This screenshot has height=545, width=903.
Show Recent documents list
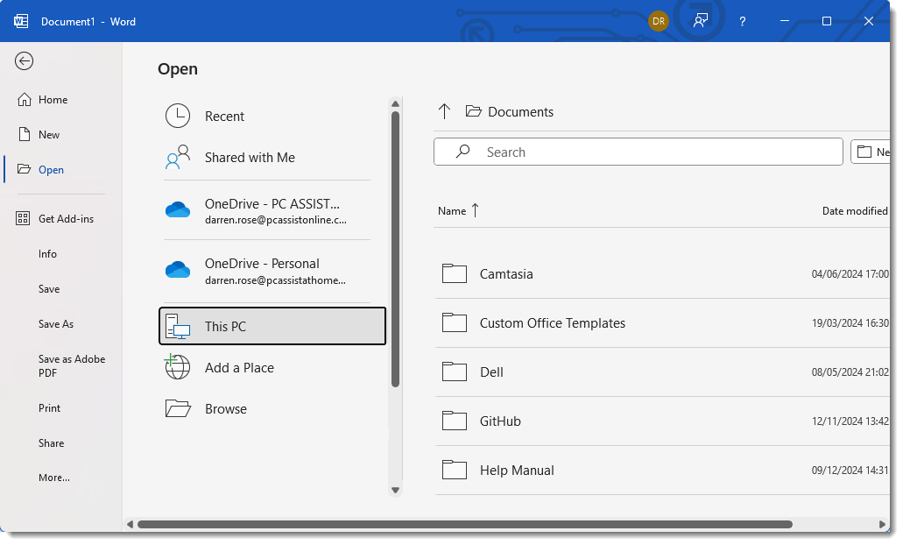pyautogui.click(x=272, y=117)
